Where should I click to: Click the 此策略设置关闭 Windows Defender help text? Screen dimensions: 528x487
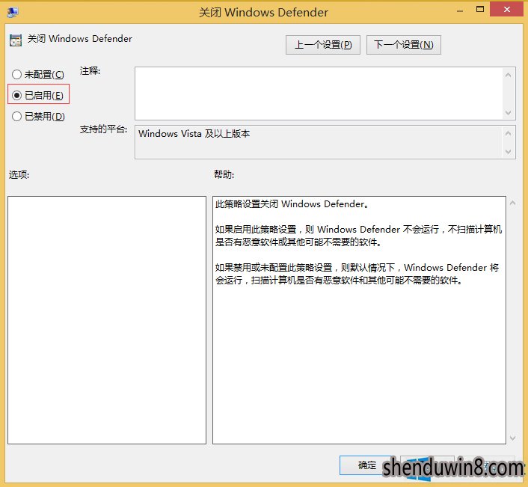click(x=292, y=203)
